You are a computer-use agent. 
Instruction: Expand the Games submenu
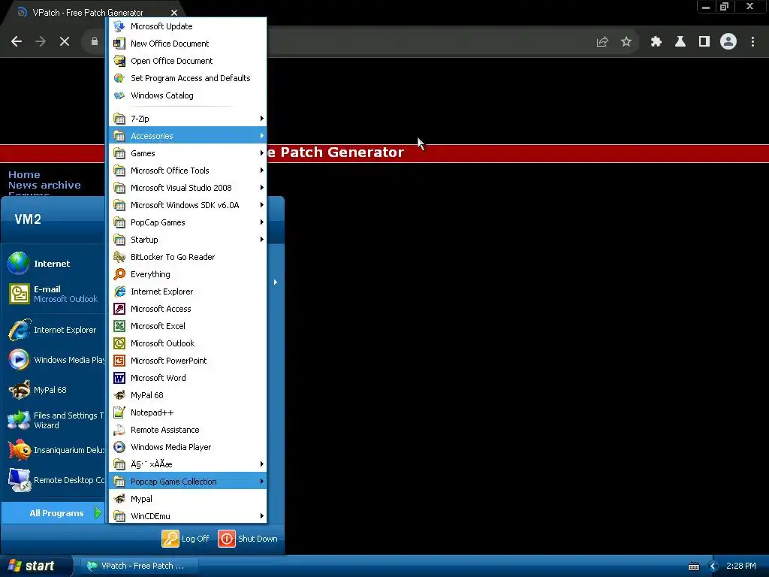[188, 153]
